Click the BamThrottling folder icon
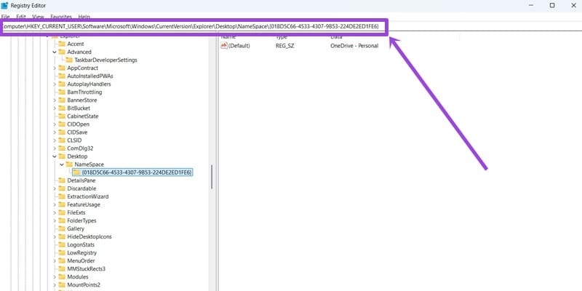Screen dimensions: 582x291 click(x=62, y=92)
